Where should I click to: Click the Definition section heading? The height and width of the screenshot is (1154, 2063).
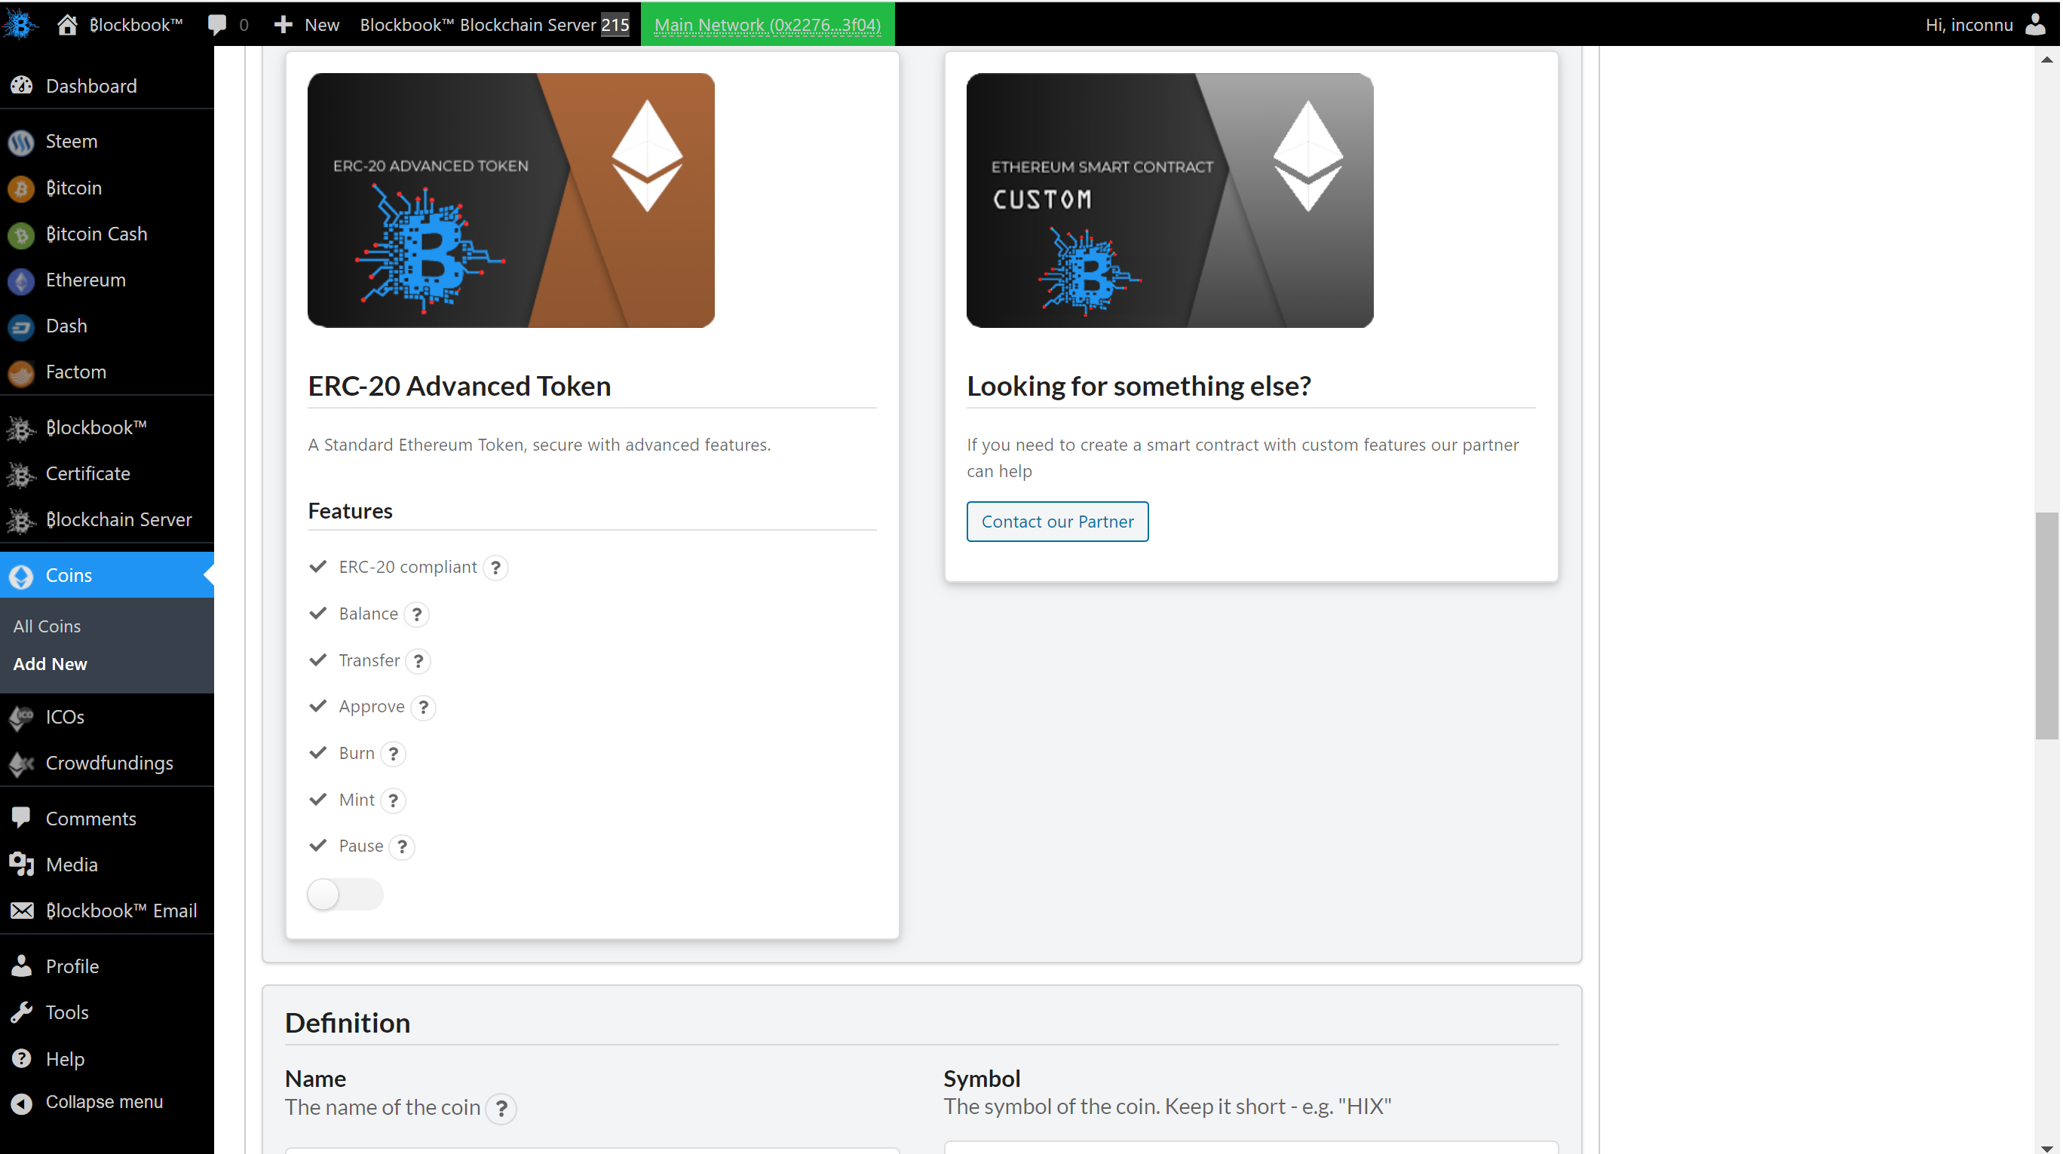point(348,1023)
